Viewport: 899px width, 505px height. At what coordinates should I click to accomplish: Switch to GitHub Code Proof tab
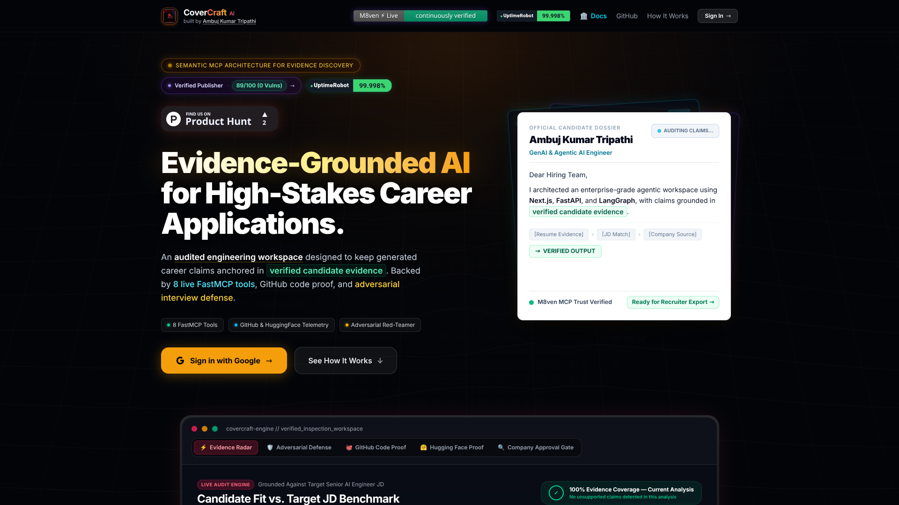click(376, 447)
